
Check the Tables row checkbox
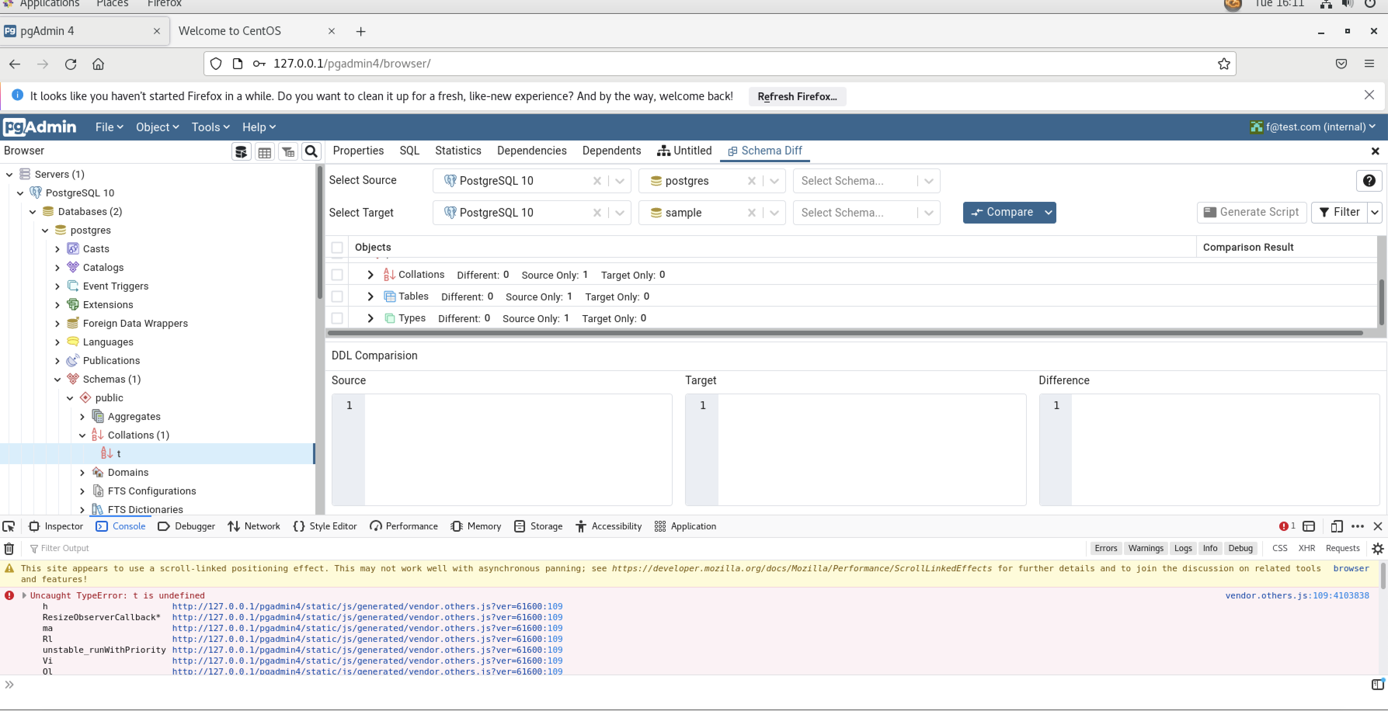coord(337,296)
